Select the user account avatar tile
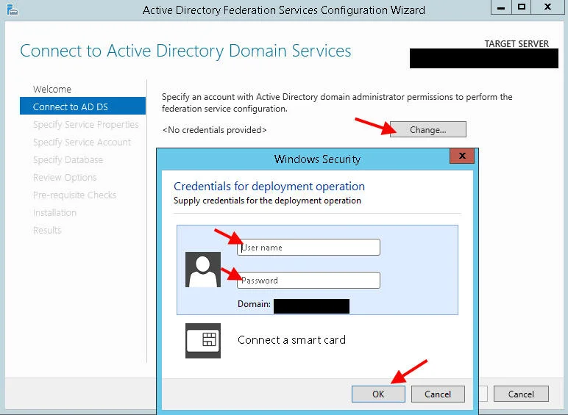Screen dimensions: 568x415 click(203, 270)
